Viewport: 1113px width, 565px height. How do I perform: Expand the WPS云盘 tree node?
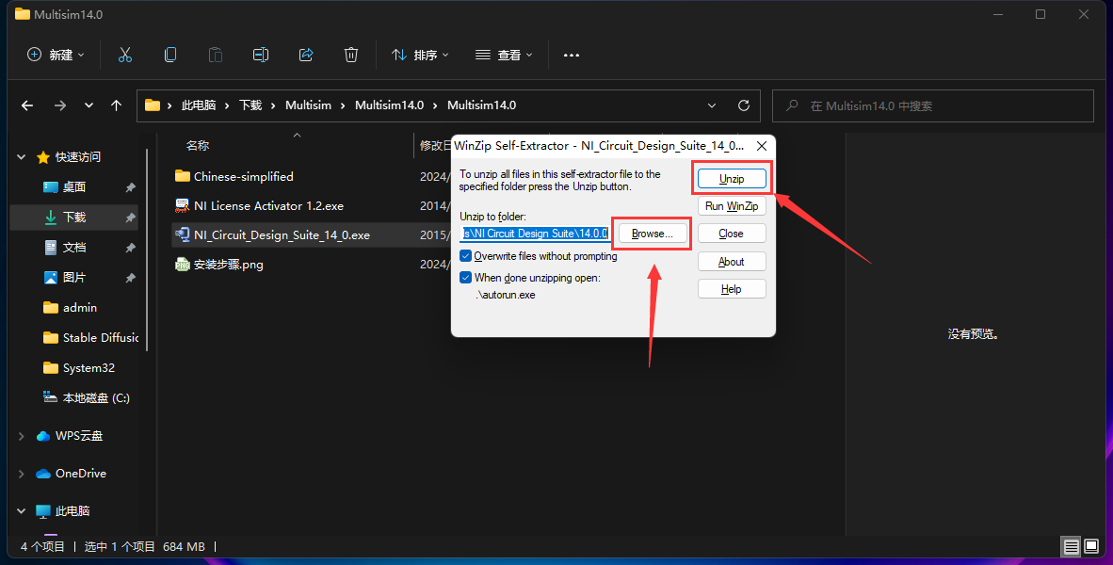tap(22, 436)
